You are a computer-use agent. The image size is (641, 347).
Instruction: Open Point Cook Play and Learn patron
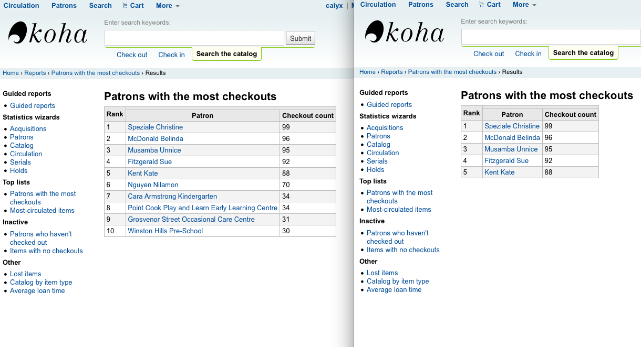pos(202,208)
